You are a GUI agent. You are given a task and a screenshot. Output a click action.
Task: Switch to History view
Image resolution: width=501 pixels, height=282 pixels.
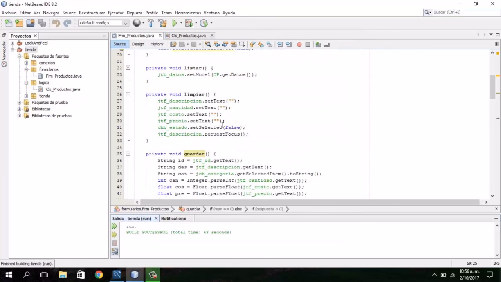tap(157, 44)
